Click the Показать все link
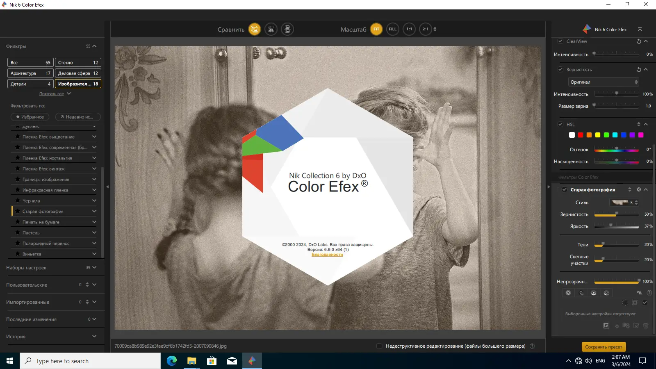 pyautogui.click(x=51, y=94)
